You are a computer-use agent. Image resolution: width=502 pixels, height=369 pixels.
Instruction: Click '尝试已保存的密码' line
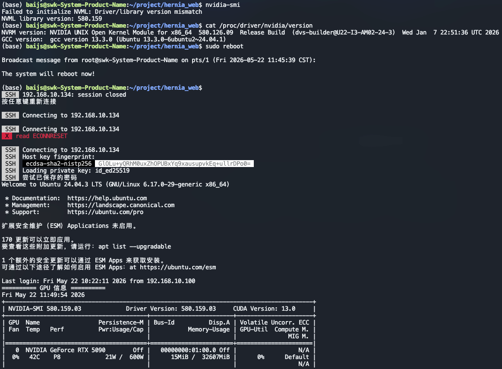[x=50, y=177]
